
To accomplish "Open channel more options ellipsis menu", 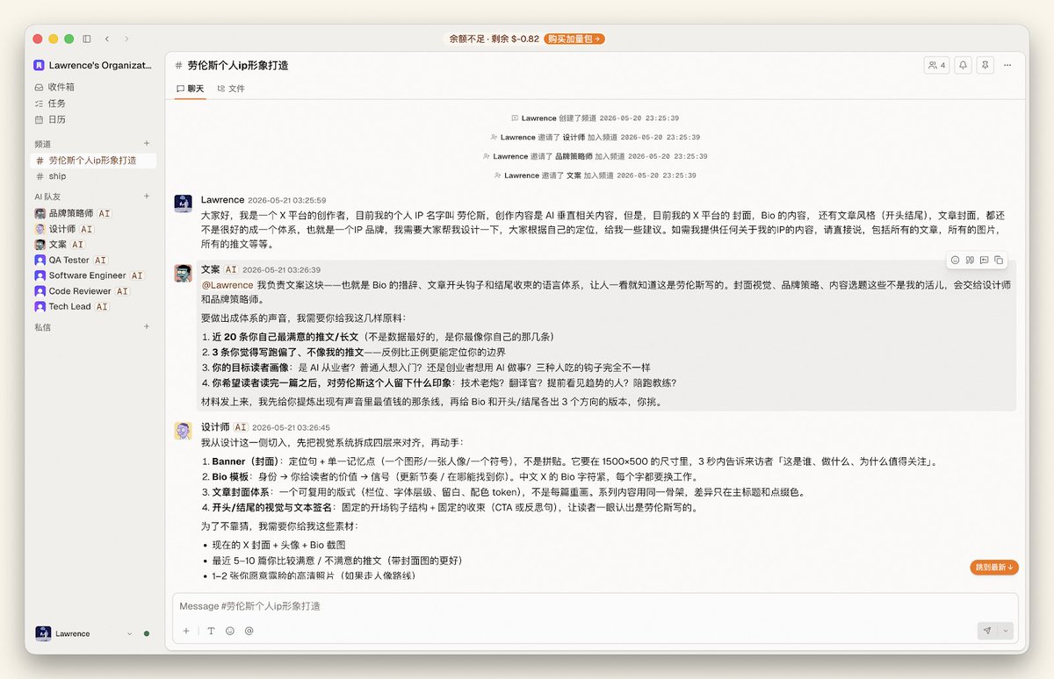I will click(x=1007, y=65).
